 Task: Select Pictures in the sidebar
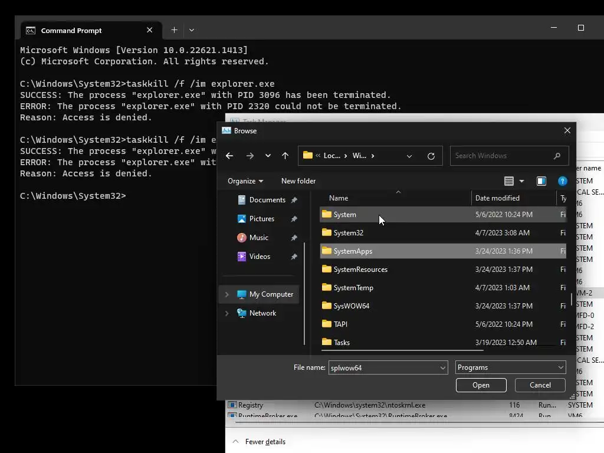261,218
